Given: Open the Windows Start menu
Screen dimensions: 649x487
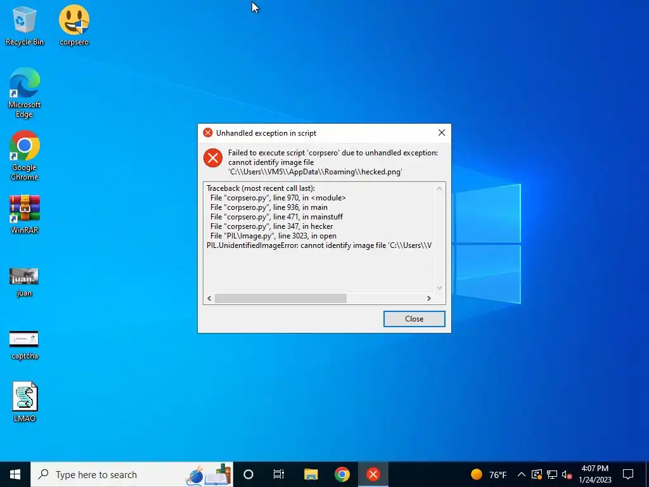Looking at the screenshot, I should tap(15, 474).
